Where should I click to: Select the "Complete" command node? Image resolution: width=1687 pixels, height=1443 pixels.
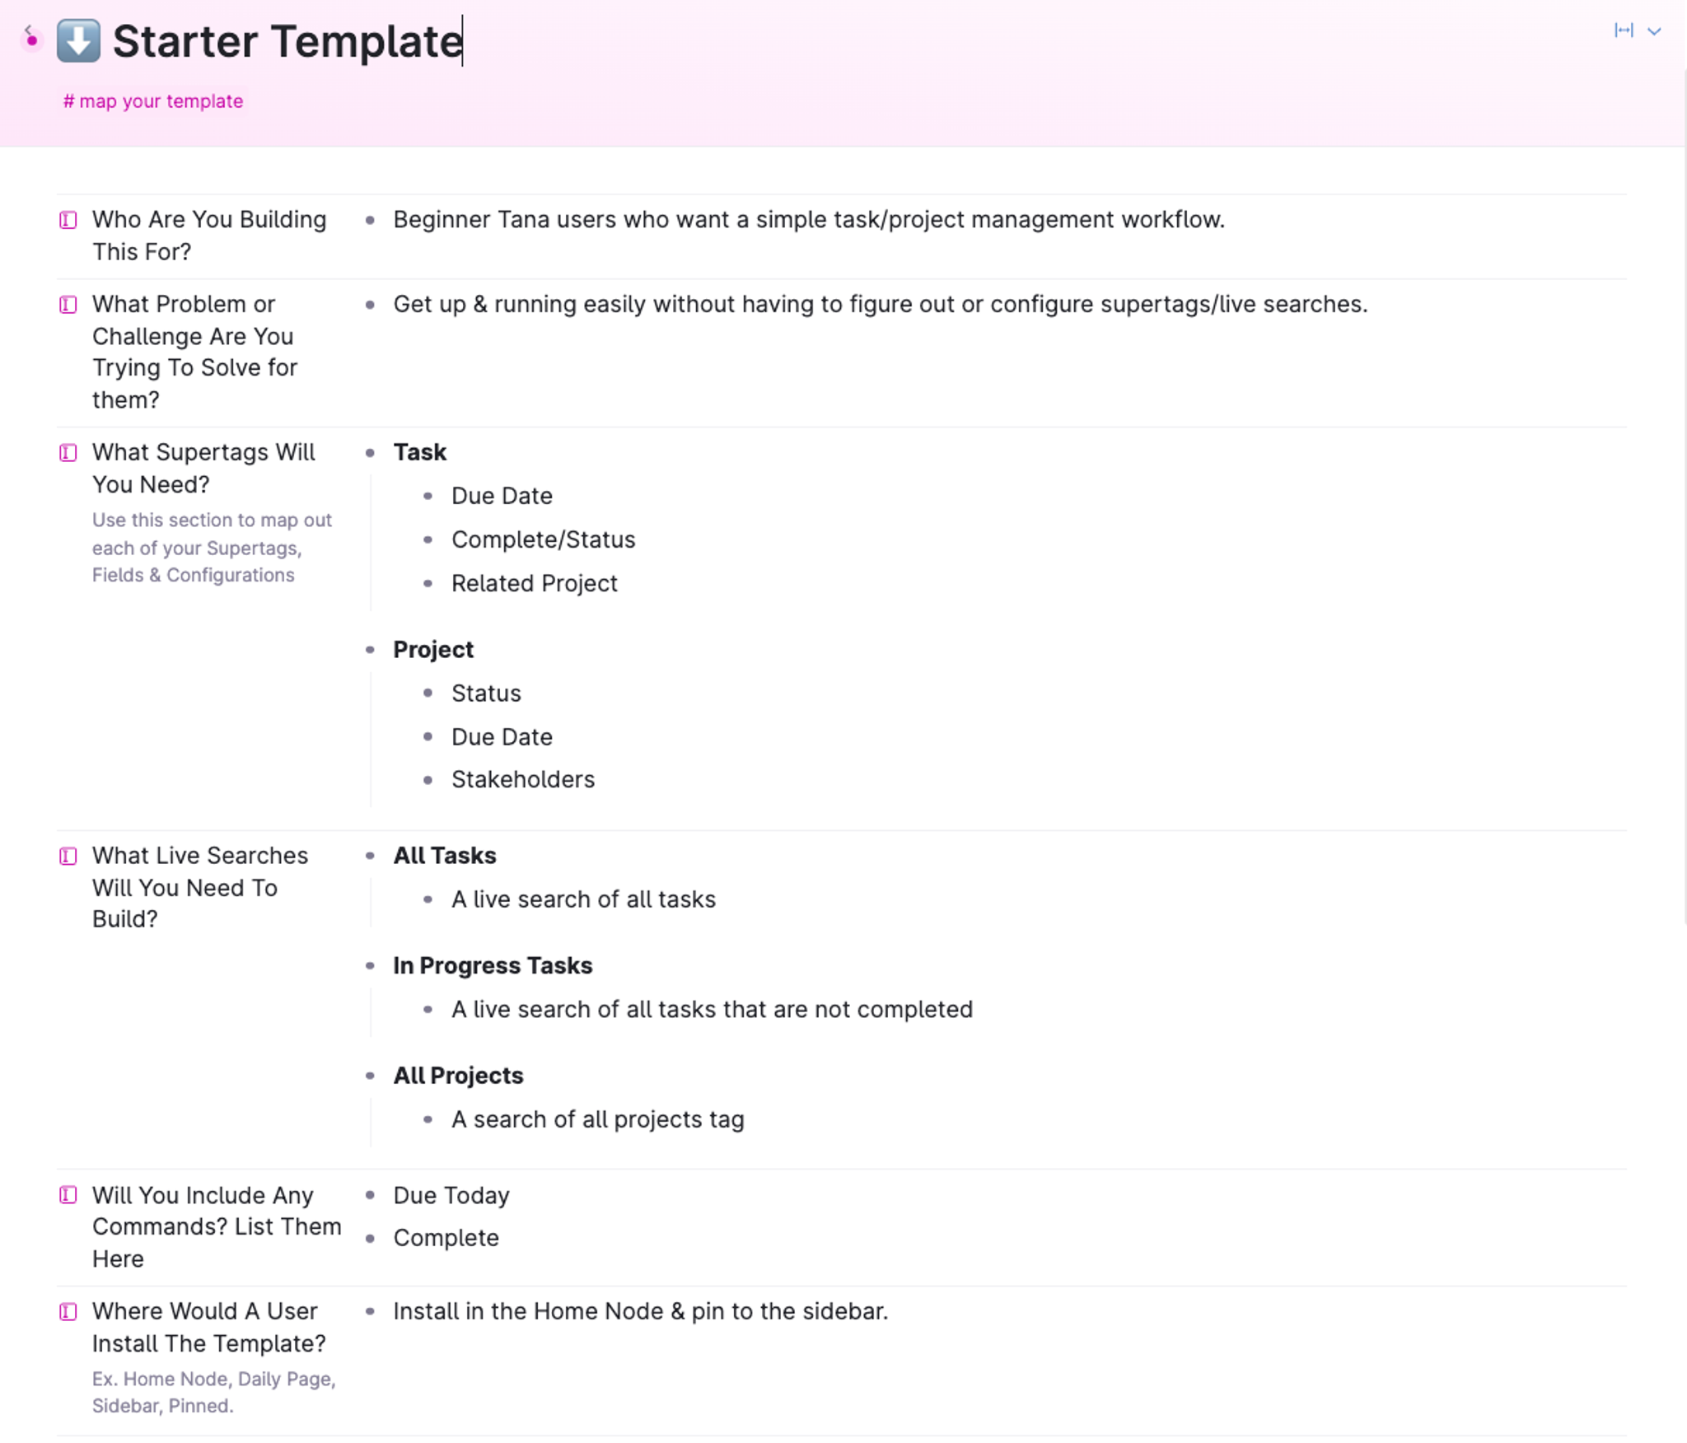click(x=446, y=1238)
